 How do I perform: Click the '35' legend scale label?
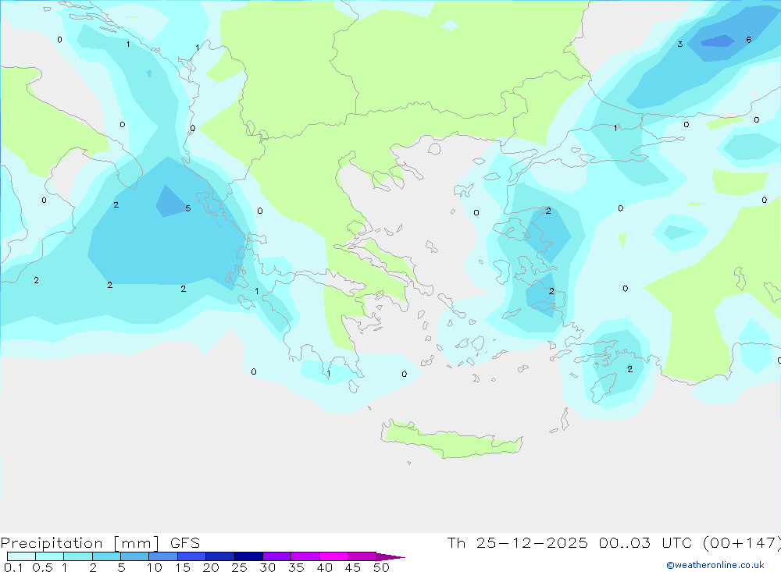(x=296, y=567)
